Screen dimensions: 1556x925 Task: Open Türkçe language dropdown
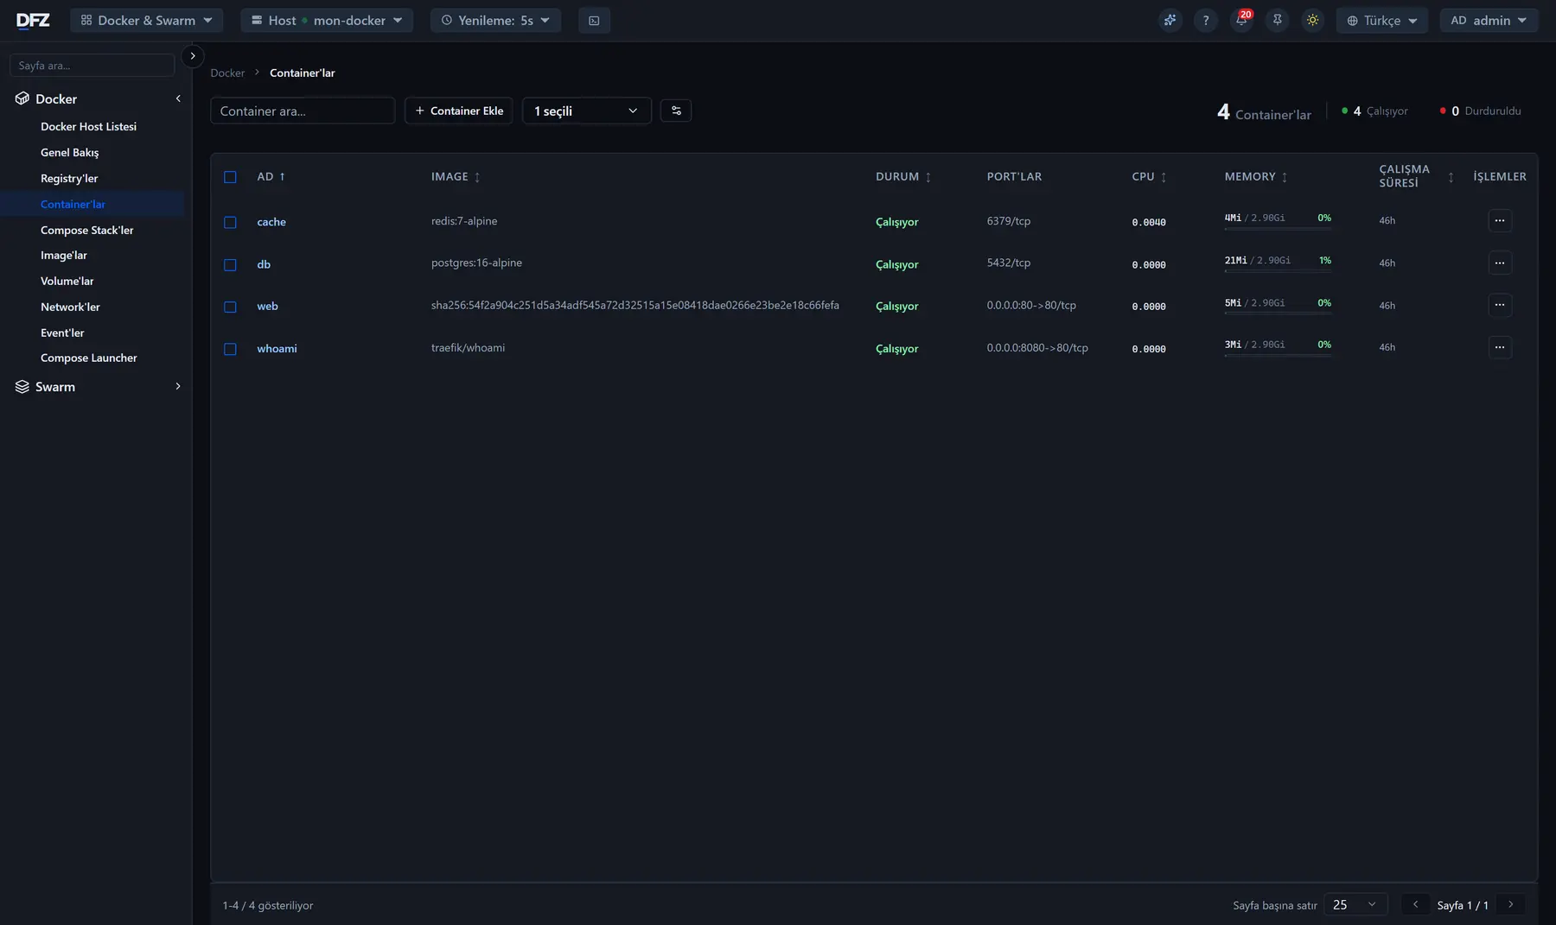pos(1381,20)
